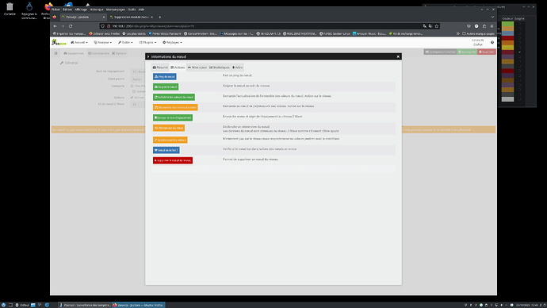This screenshot has height=308, width=547.
Task: Open Firefox Aide menu
Action: (x=141, y=10)
